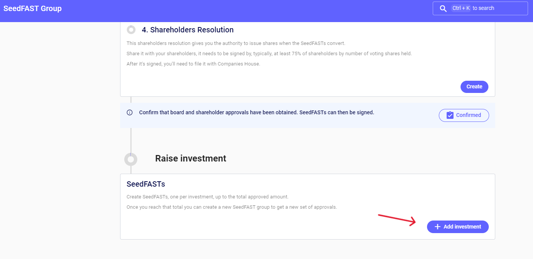Select the Raise investment timeline circle
The height and width of the screenshot is (259, 533).
[131, 159]
